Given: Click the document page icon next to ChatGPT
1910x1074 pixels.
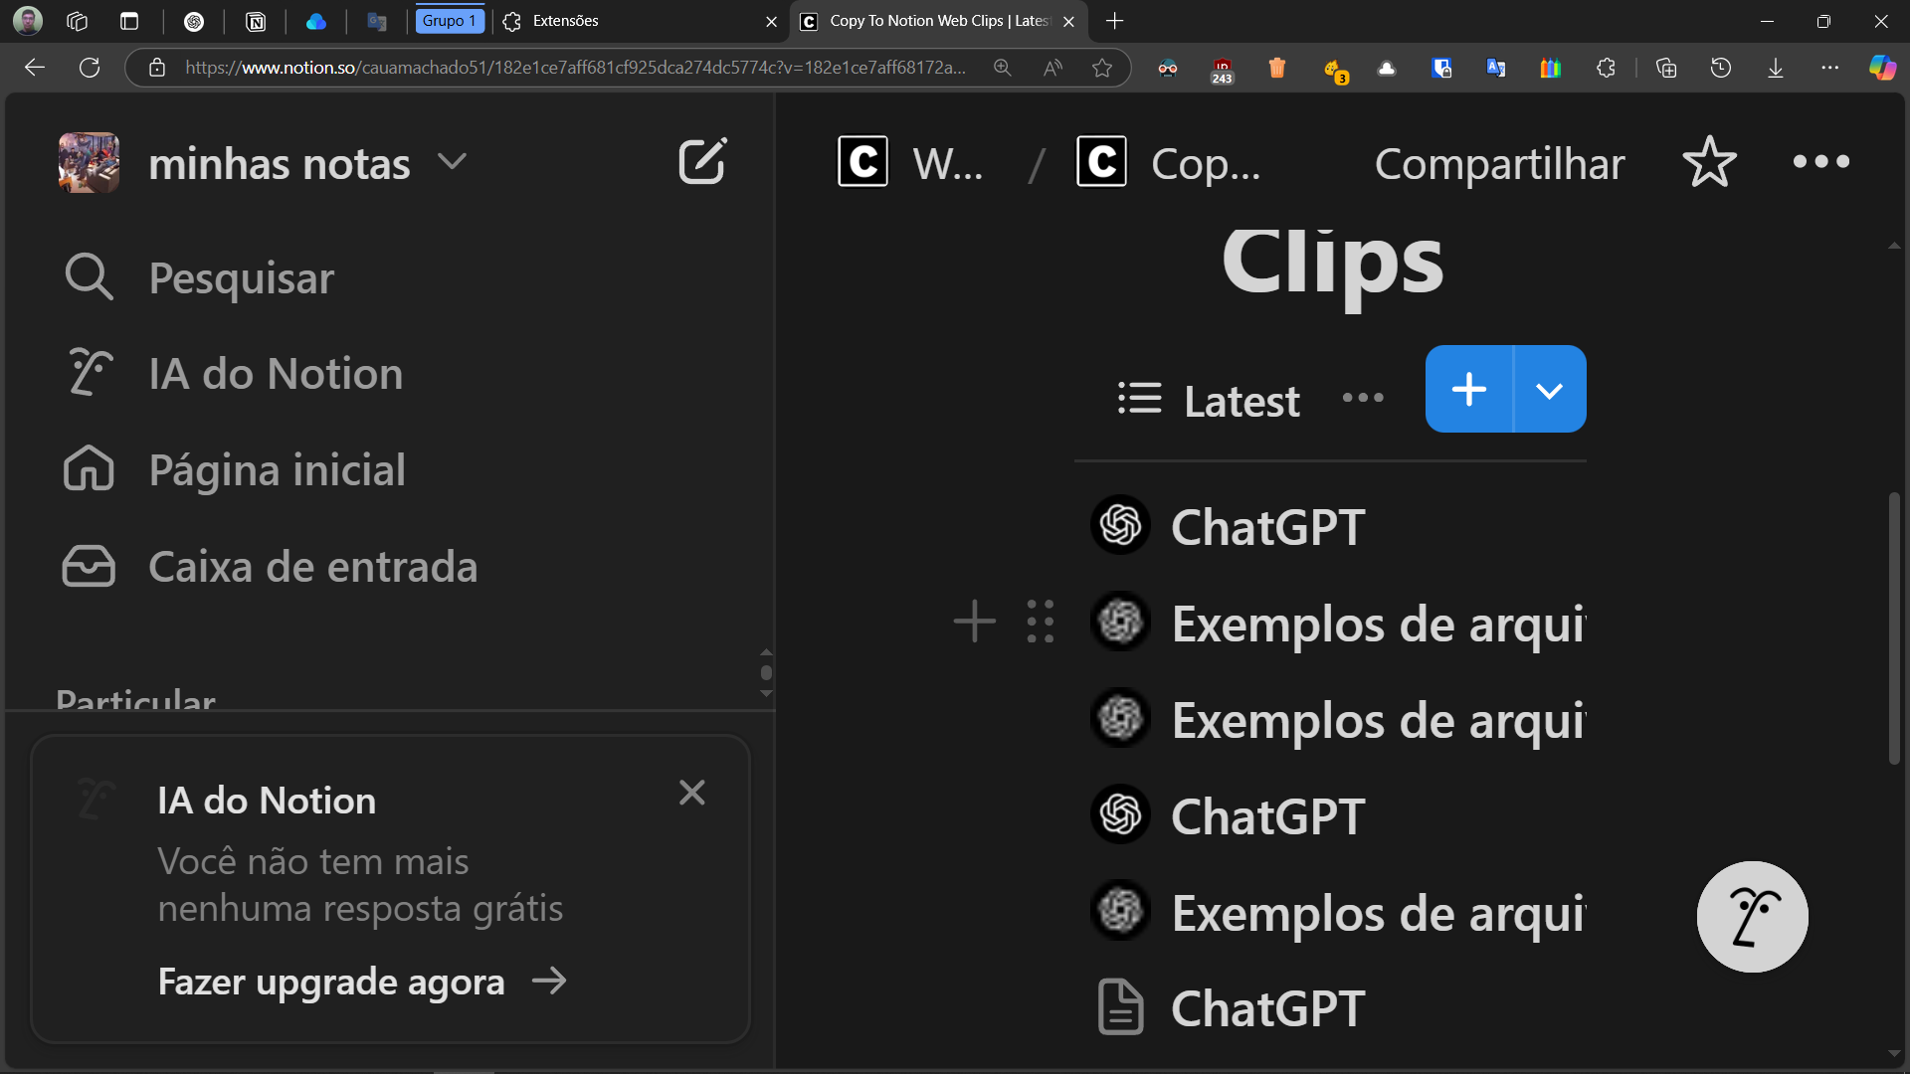Looking at the screenshot, I should [1120, 1007].
